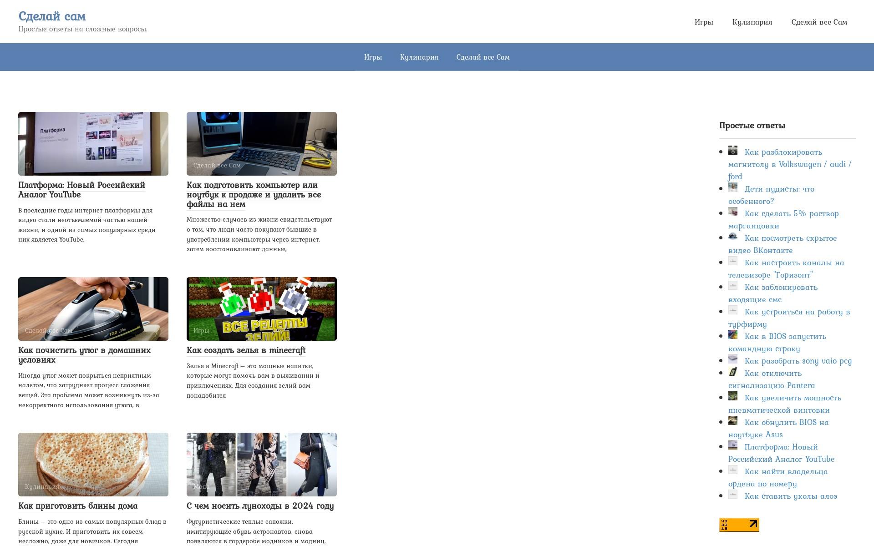Click 'Сделай все Сам' tag on iron image
The image size is (874, 546).
click(49, 330)
